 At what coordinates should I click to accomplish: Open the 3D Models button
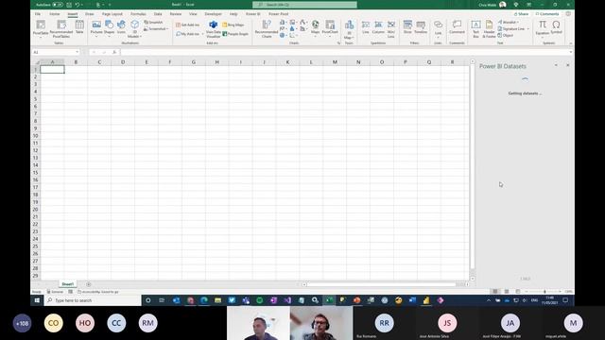click(x=134, y=28)
